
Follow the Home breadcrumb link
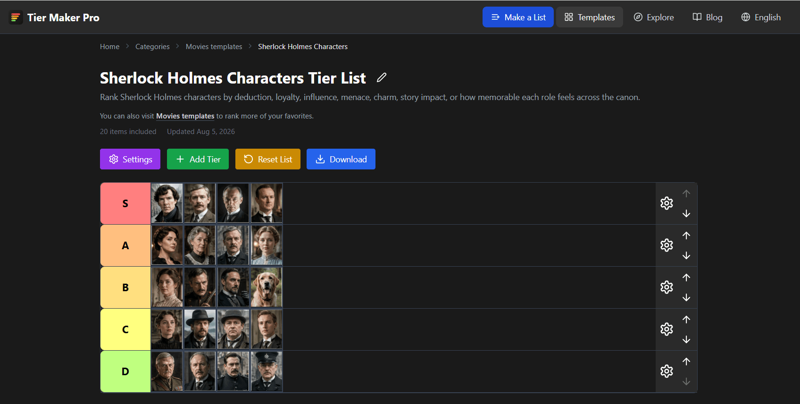point(109,46)
